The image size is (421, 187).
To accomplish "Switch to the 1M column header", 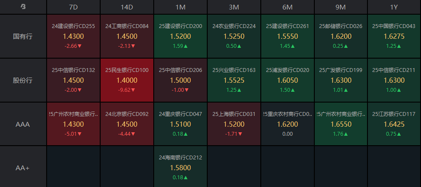I will point(180,7).
